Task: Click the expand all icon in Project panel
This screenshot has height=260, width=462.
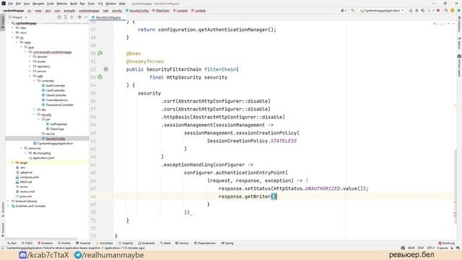Action: [x=66, y=17]
